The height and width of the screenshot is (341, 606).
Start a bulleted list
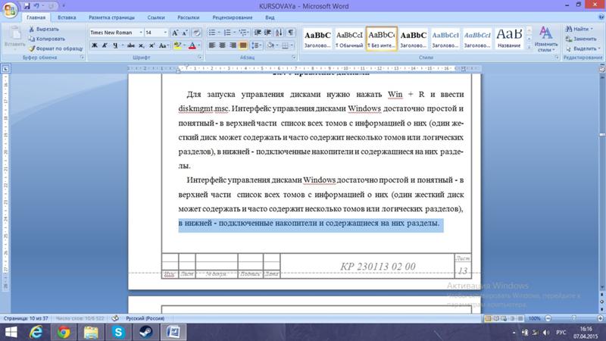pyautogui.click(x=212, y=33)
